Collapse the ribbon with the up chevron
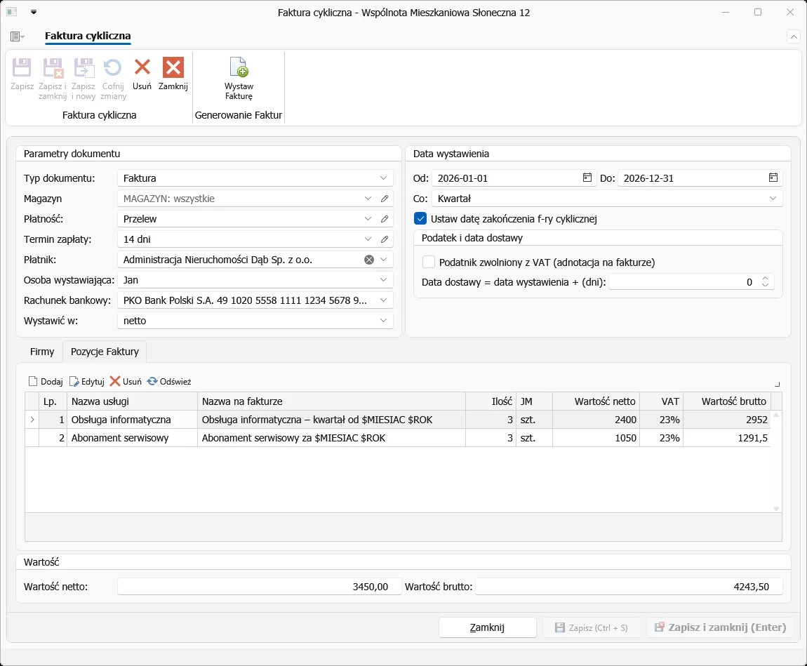This screenshot has height=666, width=807. [x=794, y=36]
